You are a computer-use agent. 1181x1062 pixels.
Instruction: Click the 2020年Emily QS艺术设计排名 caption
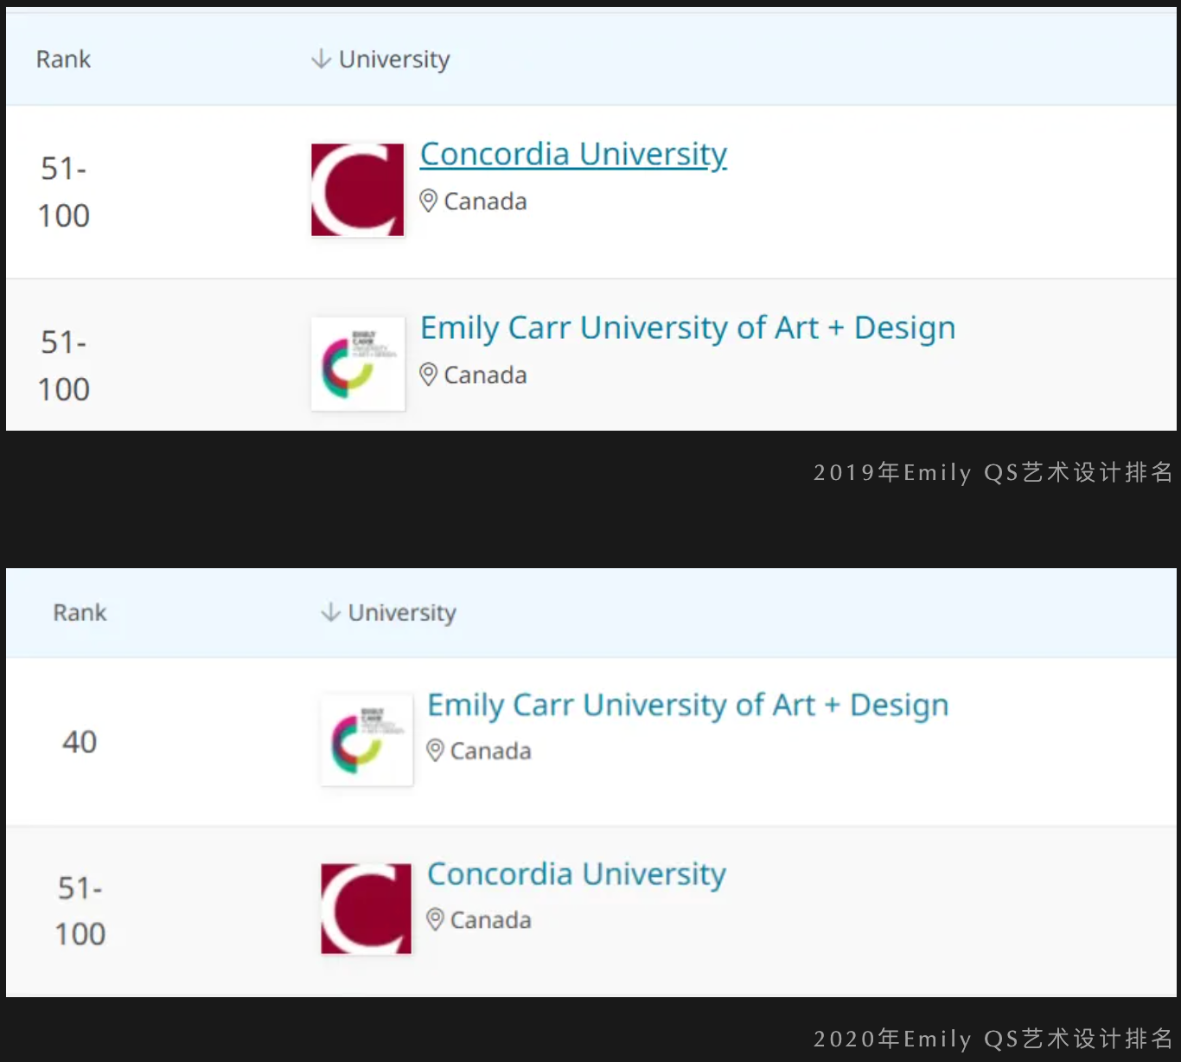(x=993, y=1038)
